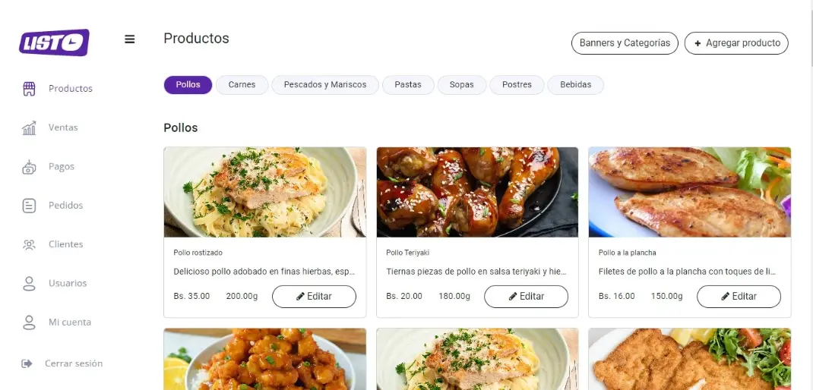813x390 pixels.
Task: Select the Pescados y Mariscos category
Action: tap(325, 85)
